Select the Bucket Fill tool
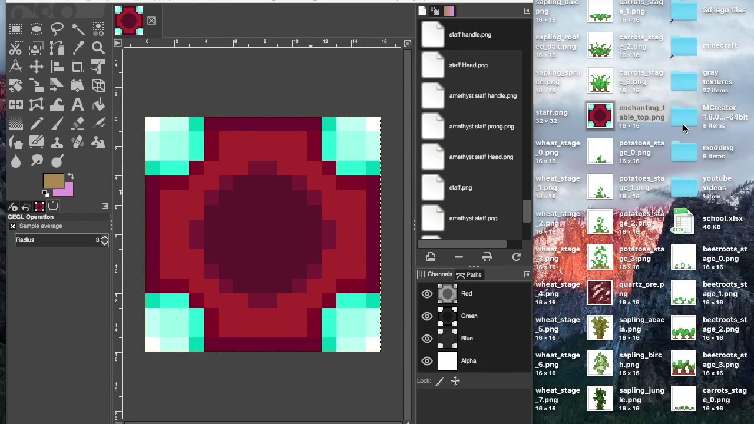 (98, 105)
